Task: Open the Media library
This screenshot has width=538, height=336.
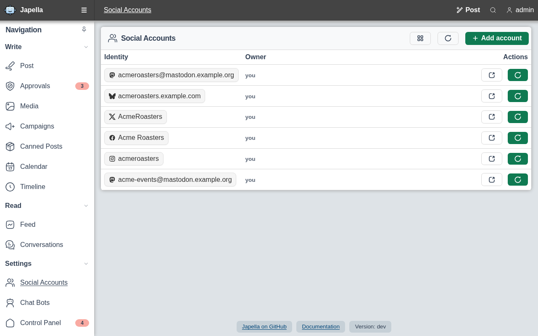Action: pos(47,106)
